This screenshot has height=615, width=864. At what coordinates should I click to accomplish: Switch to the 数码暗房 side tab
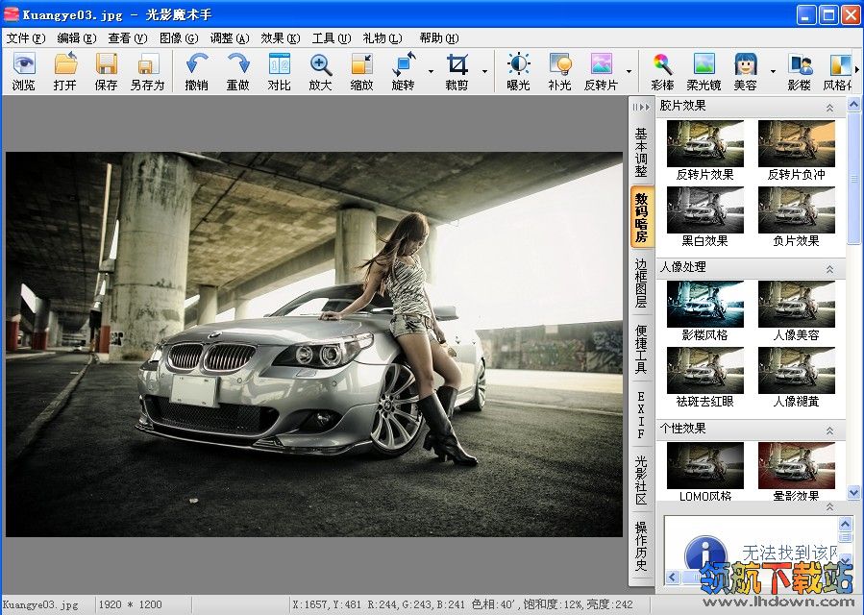641,217
